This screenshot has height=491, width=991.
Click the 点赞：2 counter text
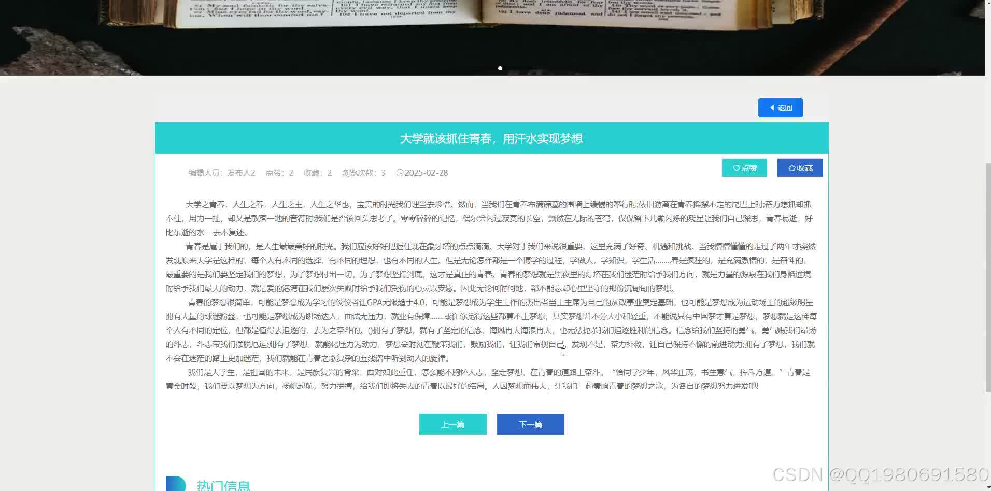coord(279,172)
